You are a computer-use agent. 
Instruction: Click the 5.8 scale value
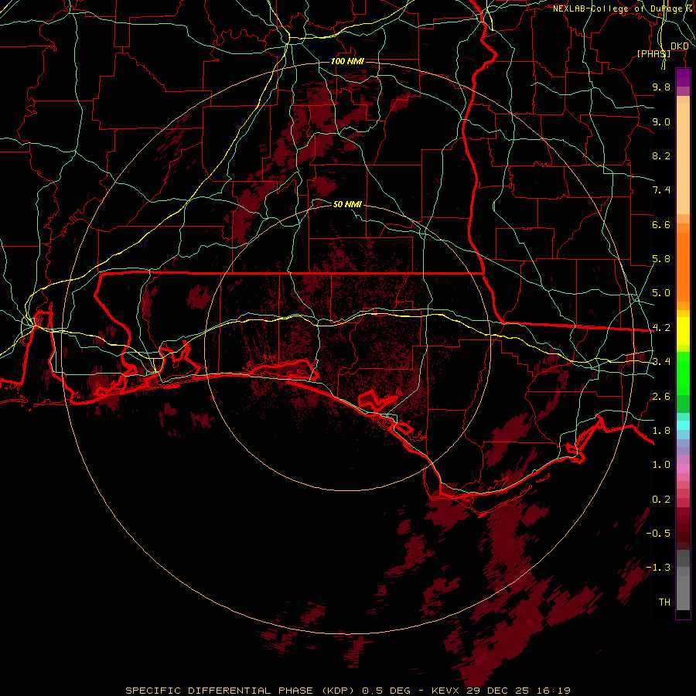pos(661,259)
